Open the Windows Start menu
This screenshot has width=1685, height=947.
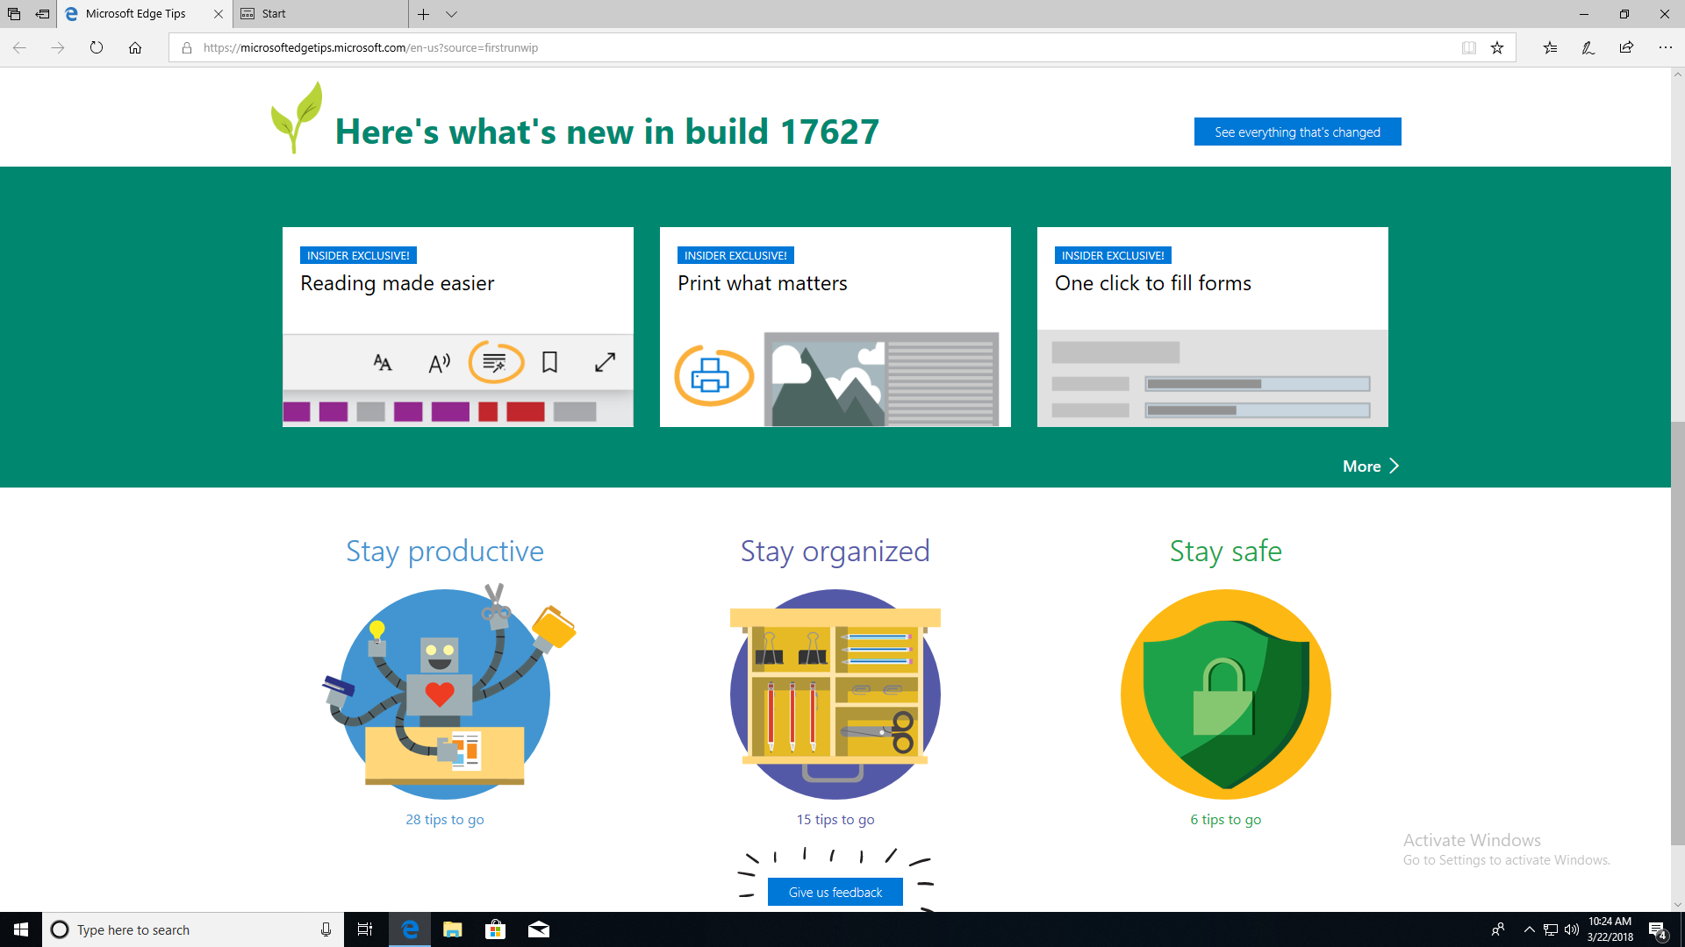21,929
